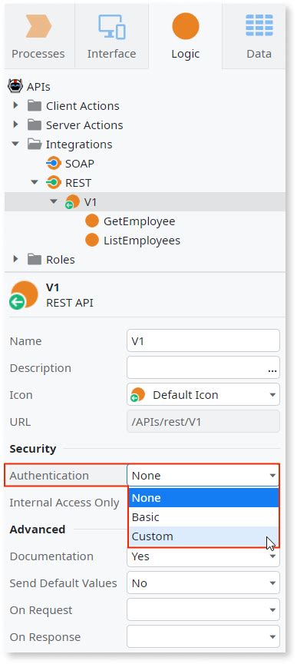297x664 pixels.
Task: Select the V1 tree item
Action: pos(91,202)
